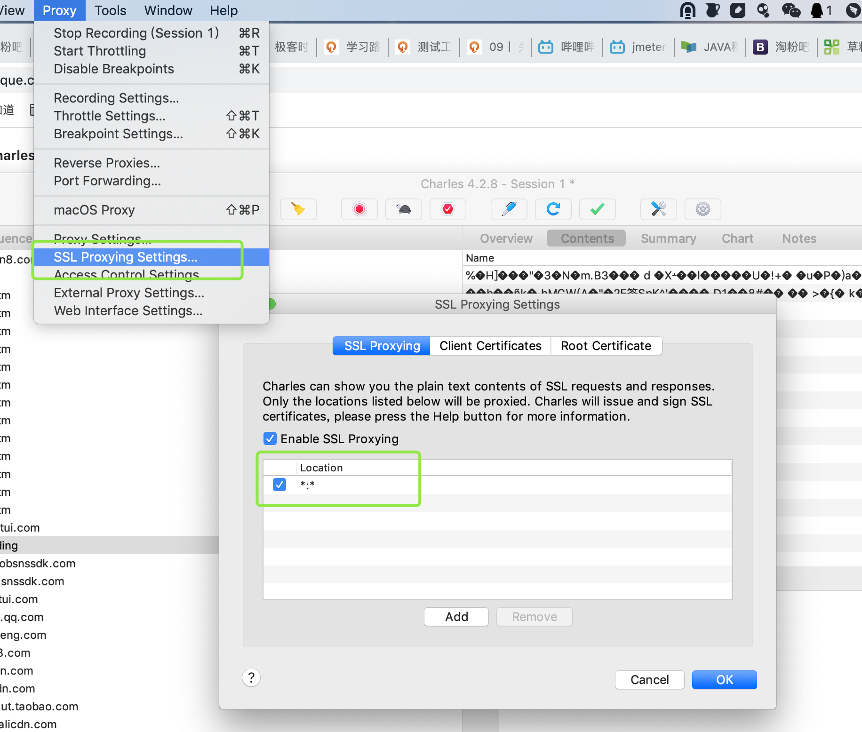This screenshot has height=732, width=862.
Task: Select the .qq.com host entry
Action: (22, 617)
